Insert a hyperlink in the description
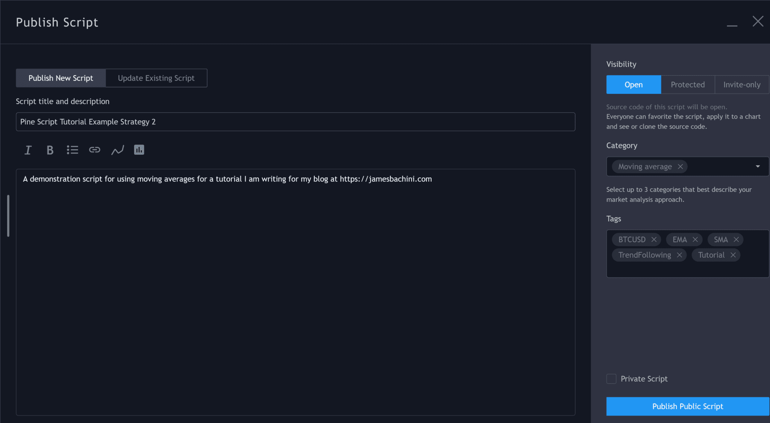The width and height of the screenshot is (770, 423). pos(94,150)
